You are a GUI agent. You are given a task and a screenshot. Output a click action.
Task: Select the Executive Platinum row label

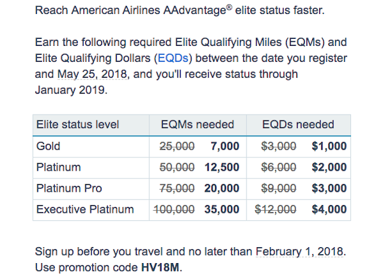[x=85, y=210]
